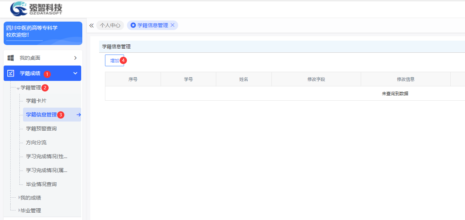Collapse sidebar with double-chevron icon

[x=91, y=26]
